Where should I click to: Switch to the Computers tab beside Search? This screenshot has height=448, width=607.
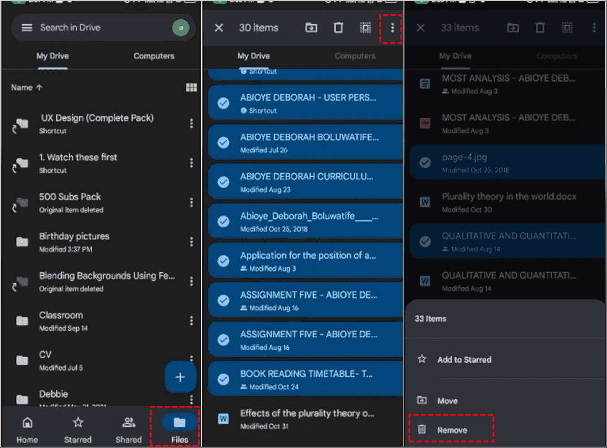(153, 56)
